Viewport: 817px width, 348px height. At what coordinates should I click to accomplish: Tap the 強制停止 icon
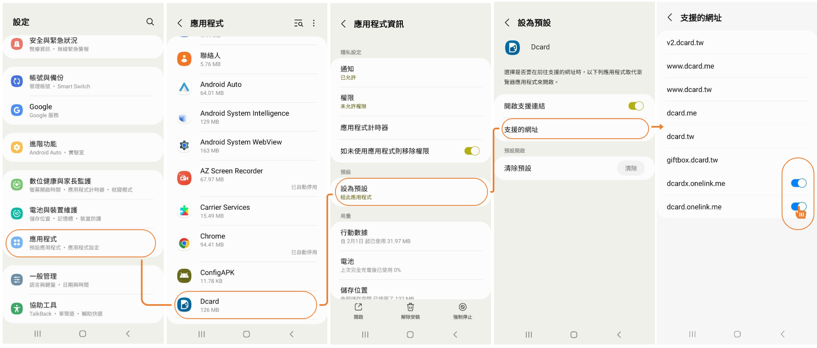462,307
